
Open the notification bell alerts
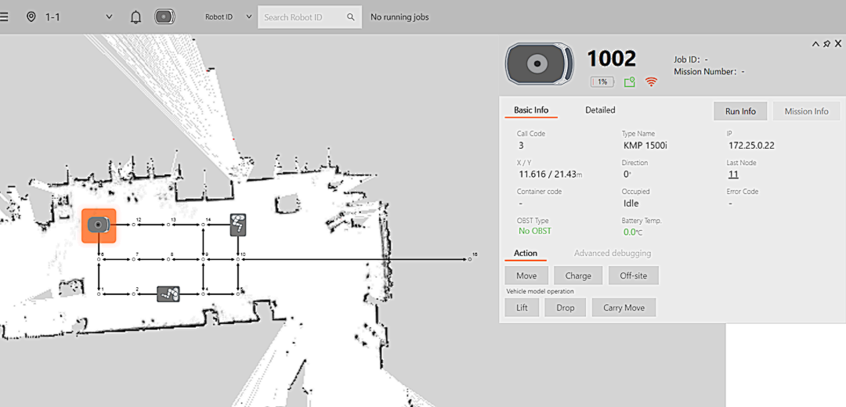coord(136,16)
